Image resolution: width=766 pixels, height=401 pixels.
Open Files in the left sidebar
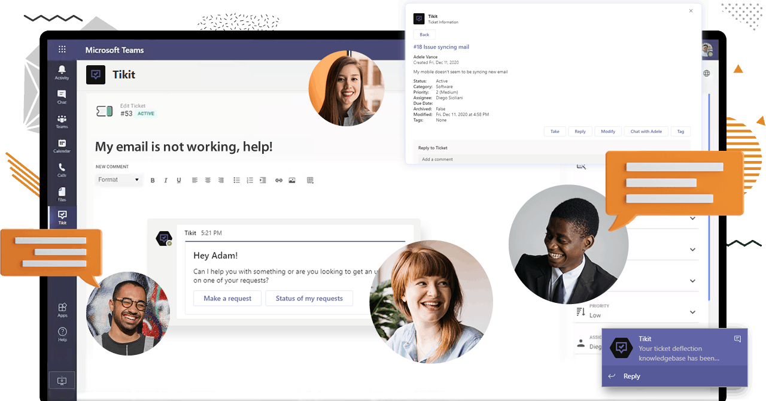click(62, 195)
